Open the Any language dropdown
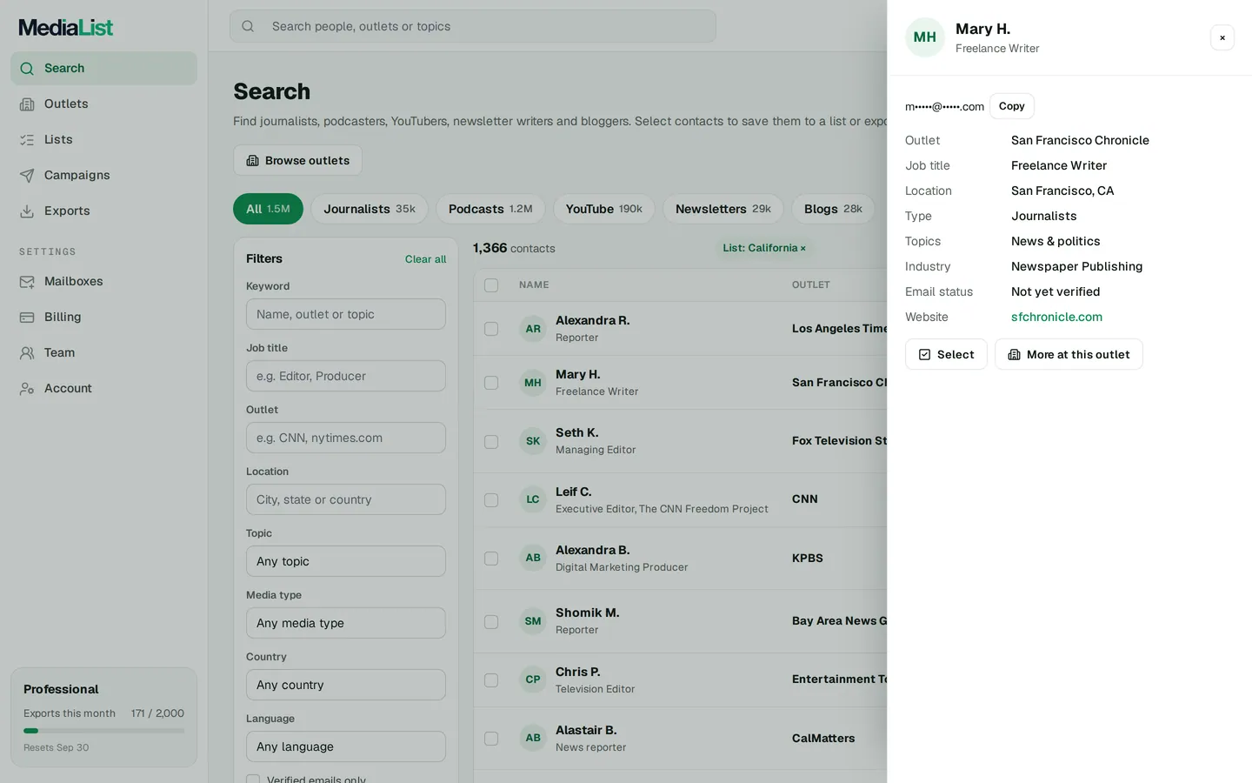This screenshot has width=1252, height=783. click(x=346, y=746)
